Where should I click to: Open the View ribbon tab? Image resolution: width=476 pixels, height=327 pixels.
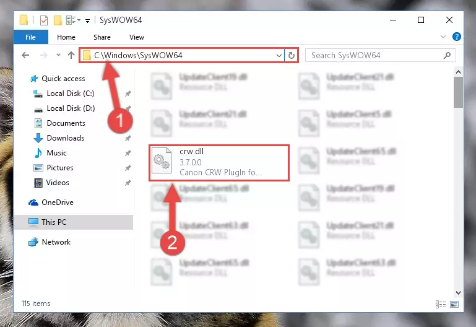[x=137, y=37]
